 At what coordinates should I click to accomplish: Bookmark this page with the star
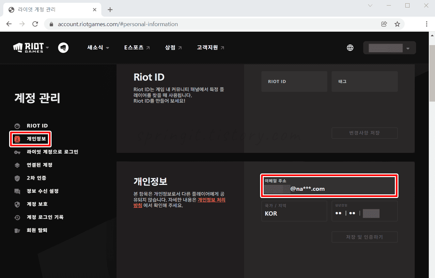[x=397, y=24]
